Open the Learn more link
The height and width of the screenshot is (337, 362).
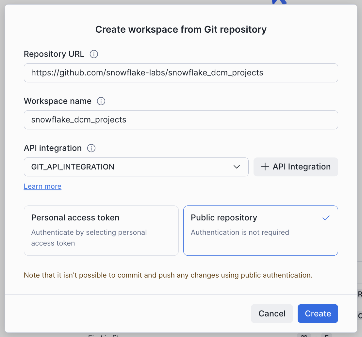42,186
